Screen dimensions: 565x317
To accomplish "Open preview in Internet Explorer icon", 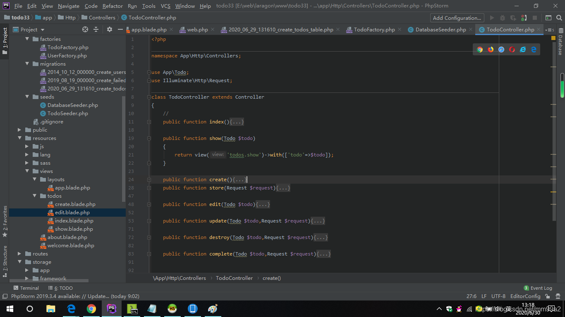I will point(523,50).
